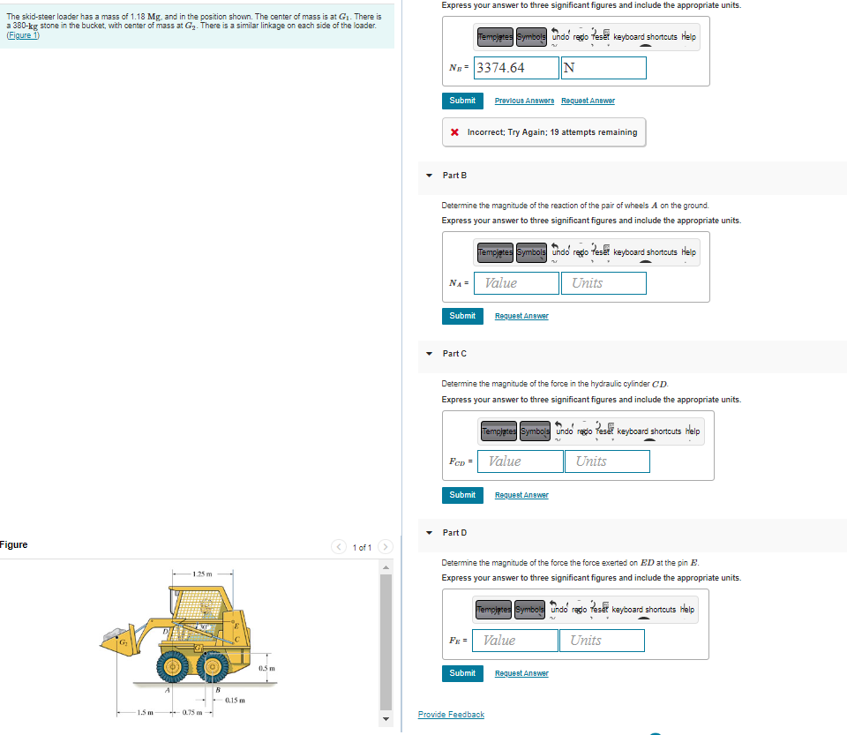Click the next figure navigation arrow
This screenshot has height=735, width=847.
386,546
